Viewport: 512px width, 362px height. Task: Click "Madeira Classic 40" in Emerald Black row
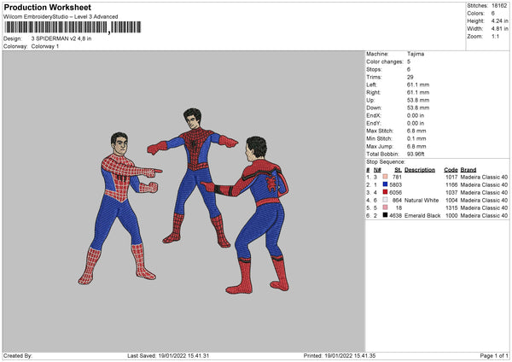pyautogui.click(x=484, y=216)
